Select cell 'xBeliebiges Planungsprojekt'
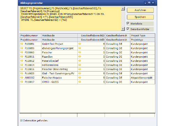Screen dimensions: 175x126 click(59, 48)
